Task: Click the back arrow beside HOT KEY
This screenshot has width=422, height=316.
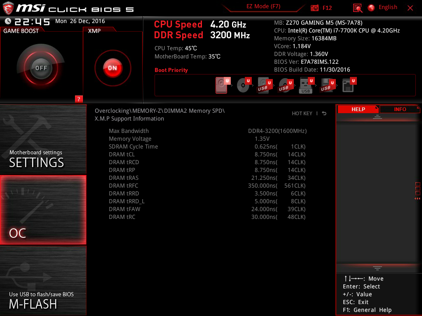Action: (324, 114)
